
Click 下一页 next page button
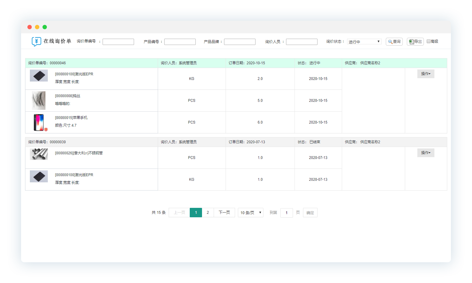pos(224,213)
